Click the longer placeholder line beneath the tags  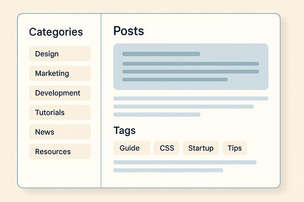tap(185, 162)
